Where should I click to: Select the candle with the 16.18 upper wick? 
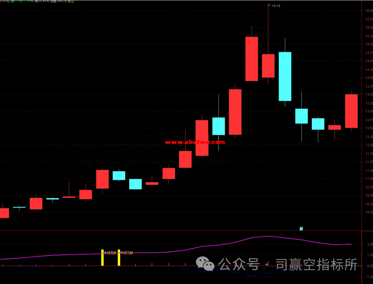click(268, 66)
